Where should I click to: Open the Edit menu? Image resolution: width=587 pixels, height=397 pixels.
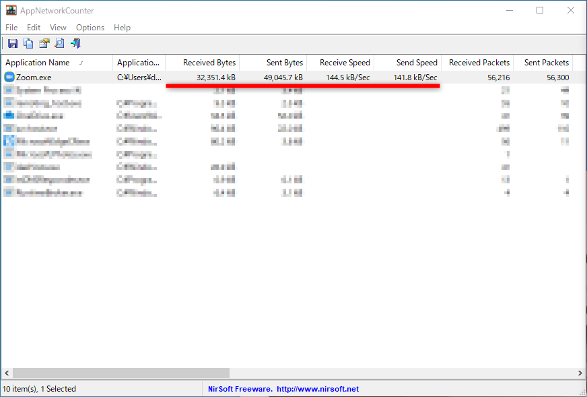(33, 28)
